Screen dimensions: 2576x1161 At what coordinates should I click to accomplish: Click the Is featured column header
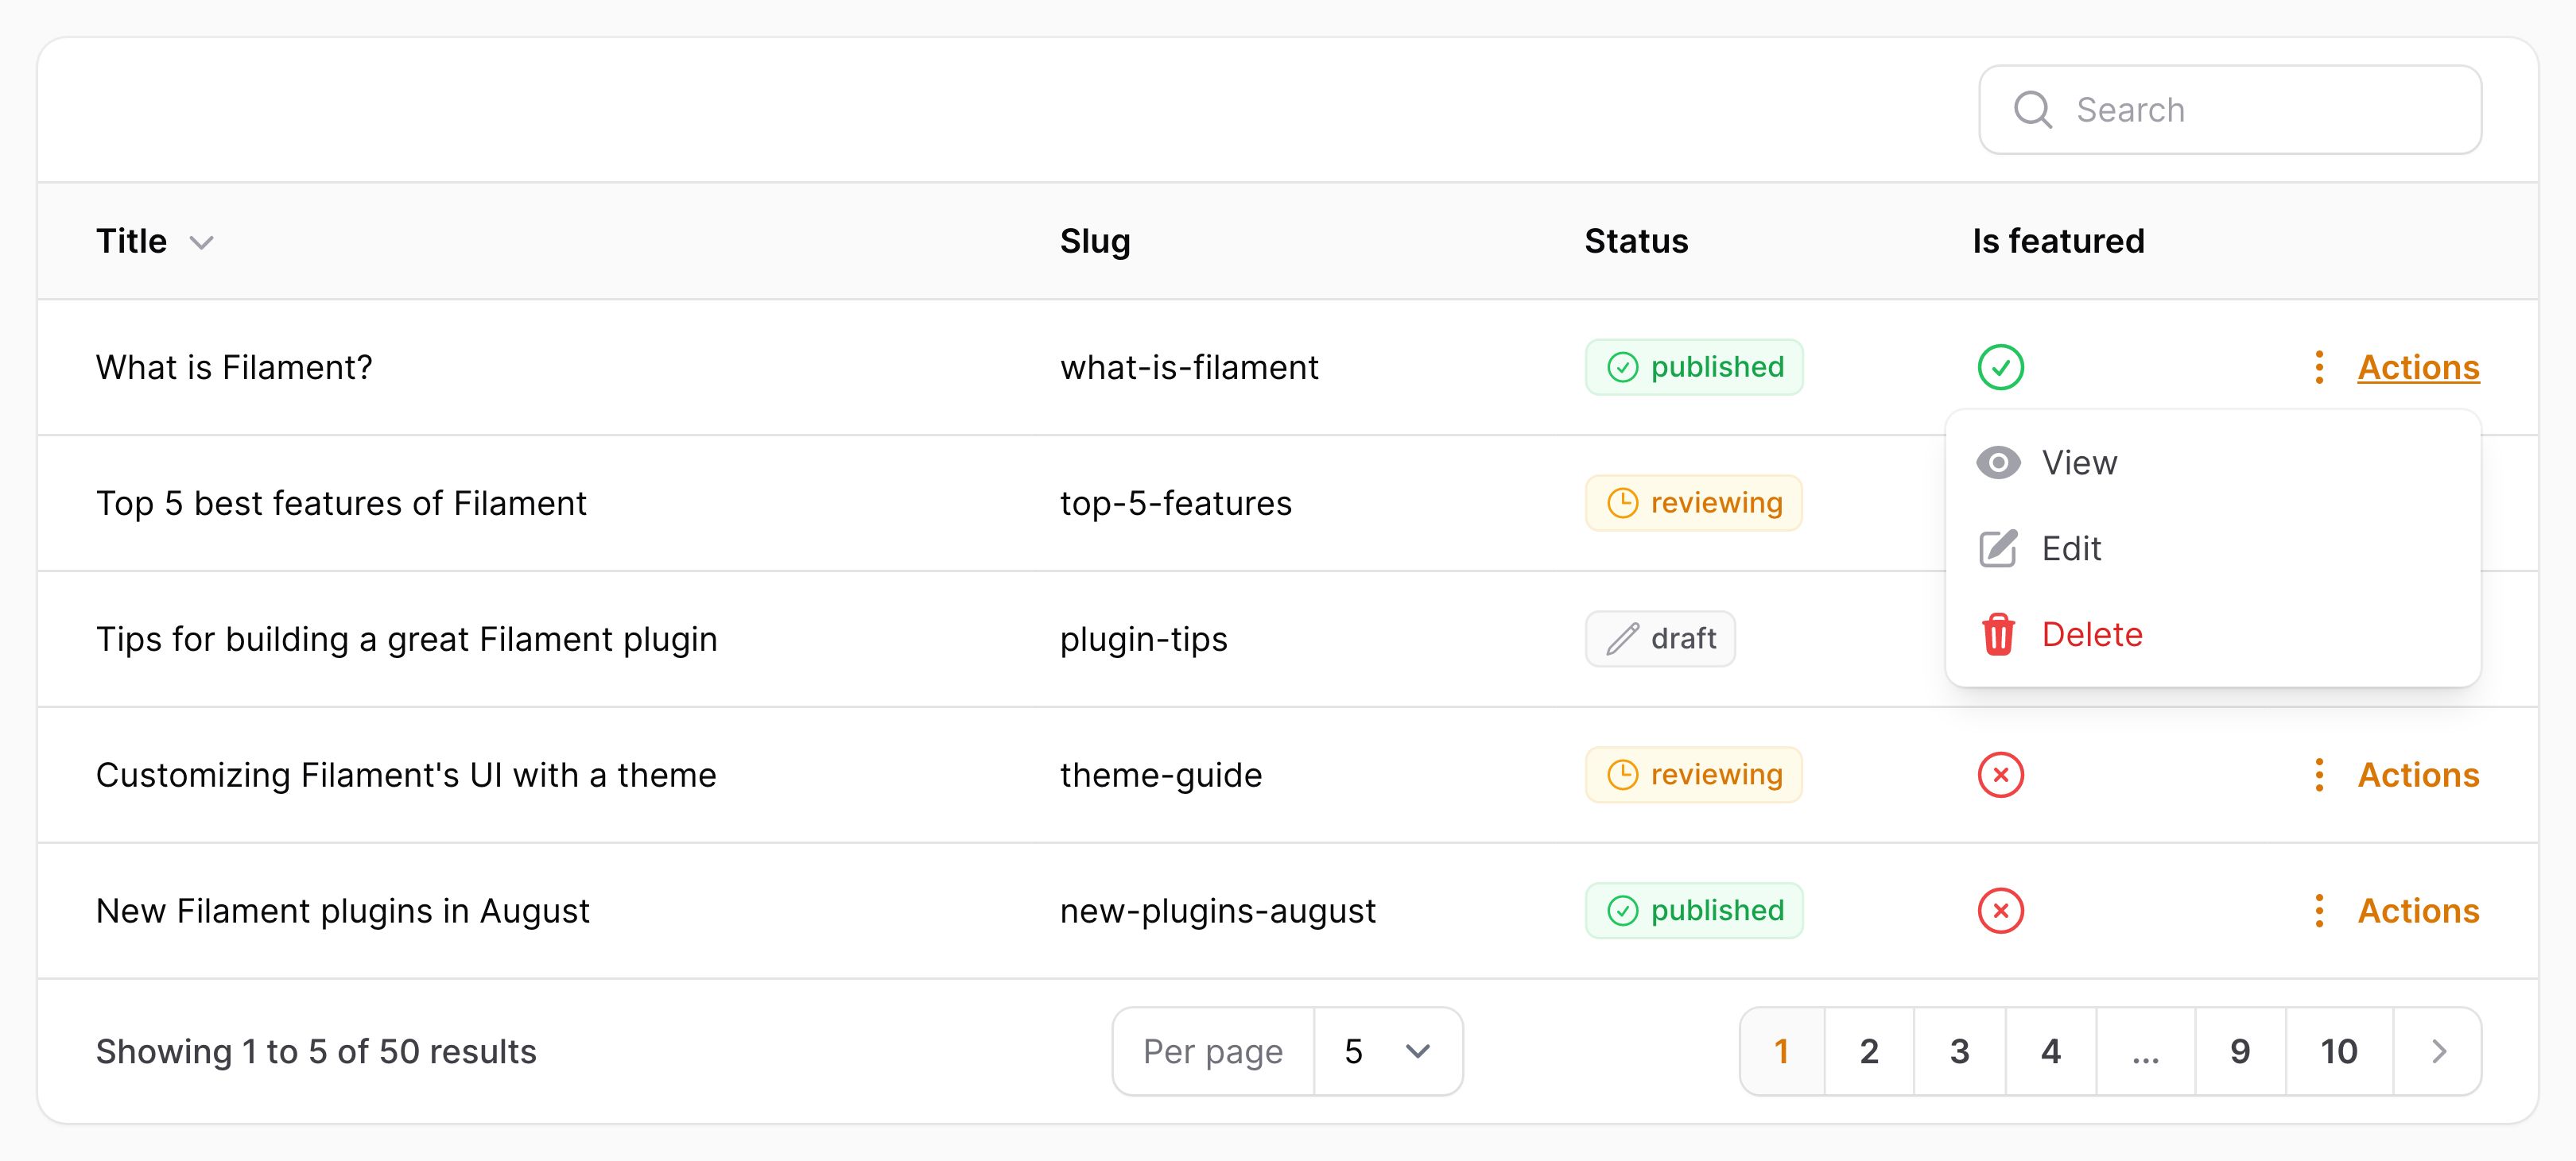click(2058, 241)
